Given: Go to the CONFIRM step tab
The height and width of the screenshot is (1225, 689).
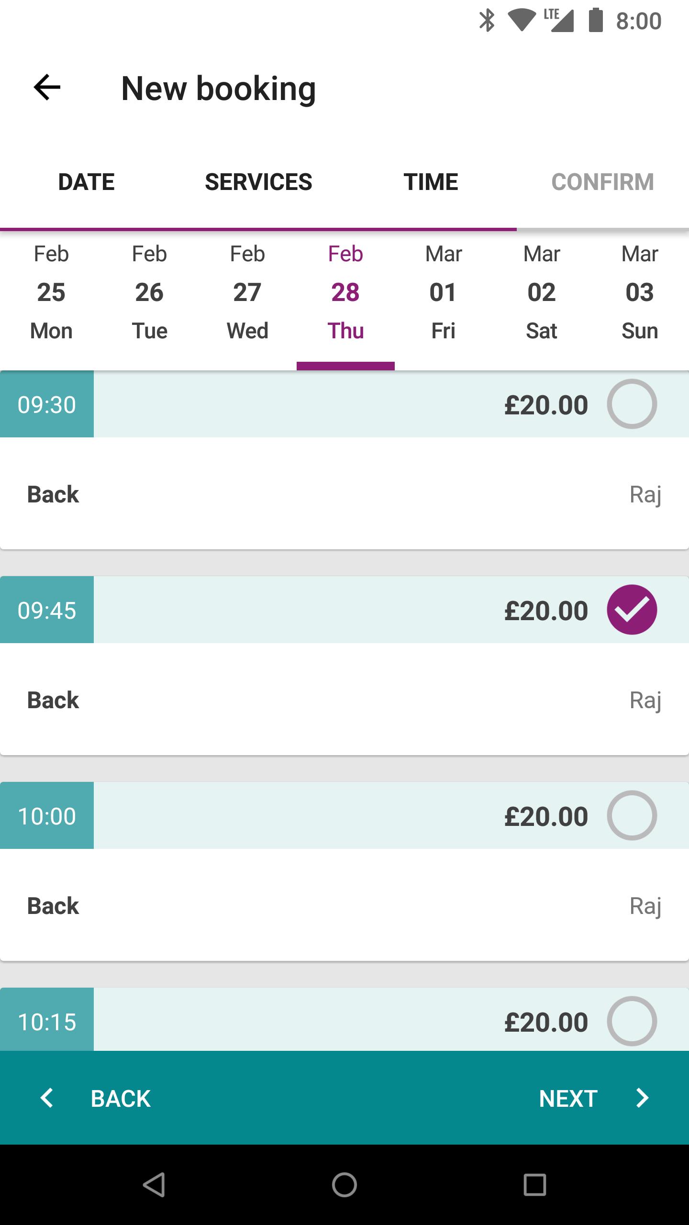Looking at the screenshot, I should pyautogui.click(x=603, y=182).
